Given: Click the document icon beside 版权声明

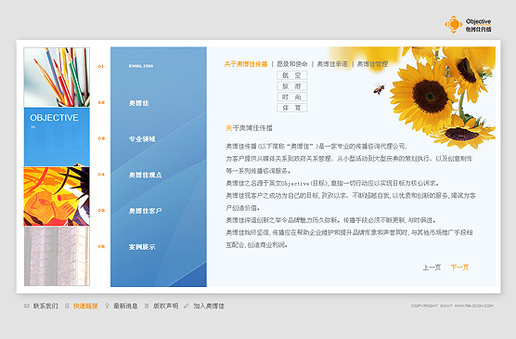Looking at the screenshot, I should pyautogui.click(x=147, y=306).
